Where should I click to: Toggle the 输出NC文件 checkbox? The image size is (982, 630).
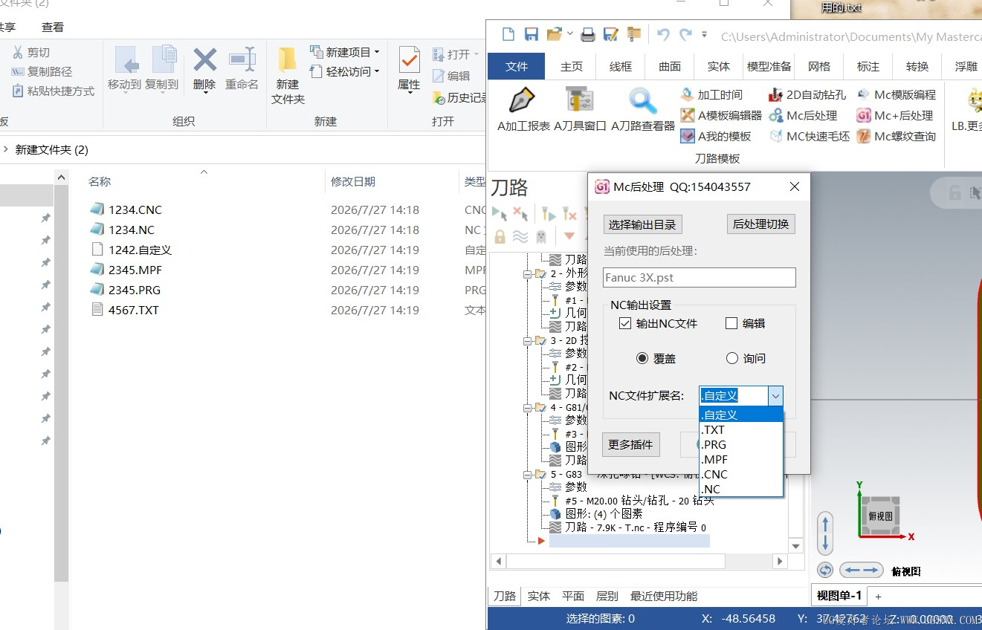(625, 323)
